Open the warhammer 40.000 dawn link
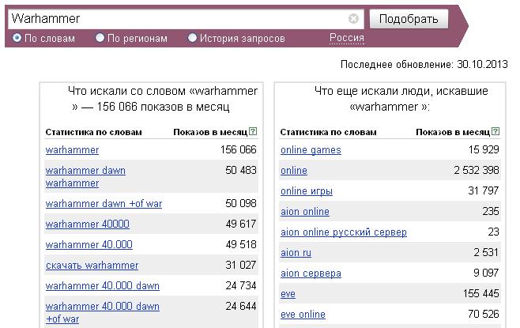Viewport: 520px width, 328px height. click(x=103, y=286)
